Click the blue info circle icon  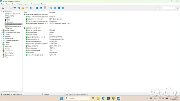[59, 8]
